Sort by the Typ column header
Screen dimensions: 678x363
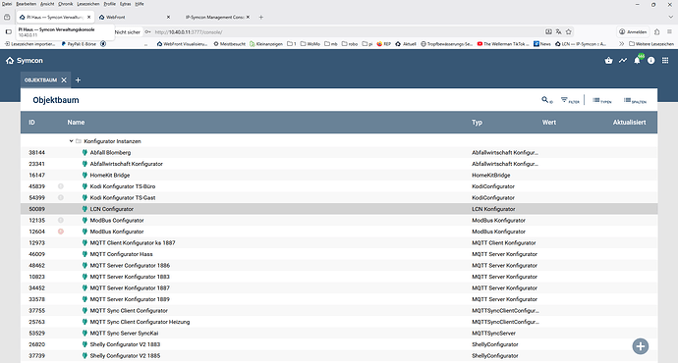tap(477, 123)
